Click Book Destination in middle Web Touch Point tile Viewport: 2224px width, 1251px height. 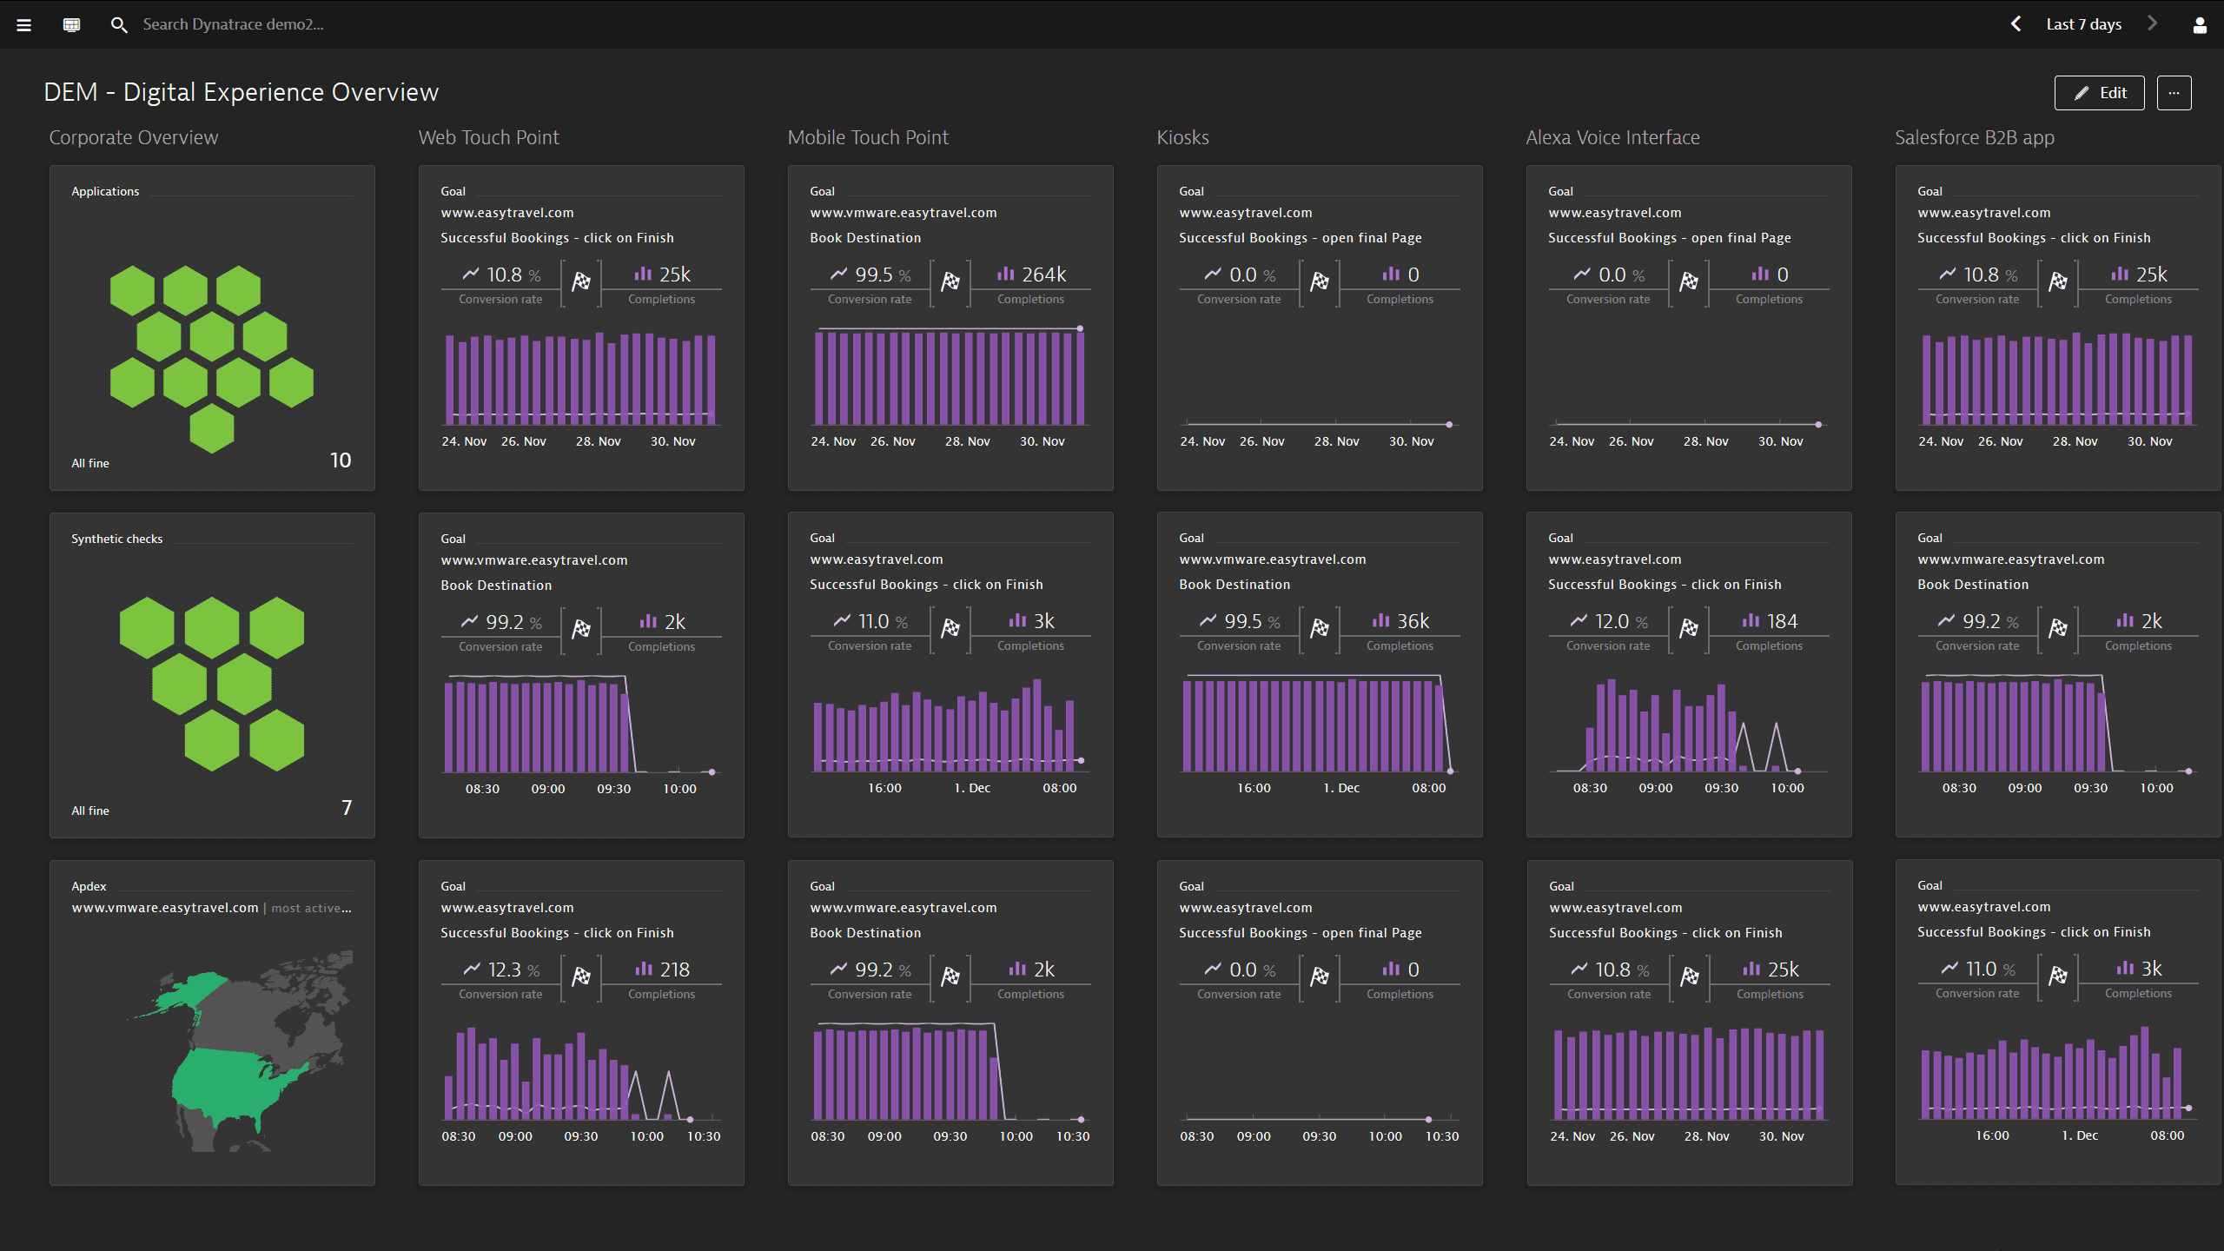pyautogui.click(x=496, y=586)
